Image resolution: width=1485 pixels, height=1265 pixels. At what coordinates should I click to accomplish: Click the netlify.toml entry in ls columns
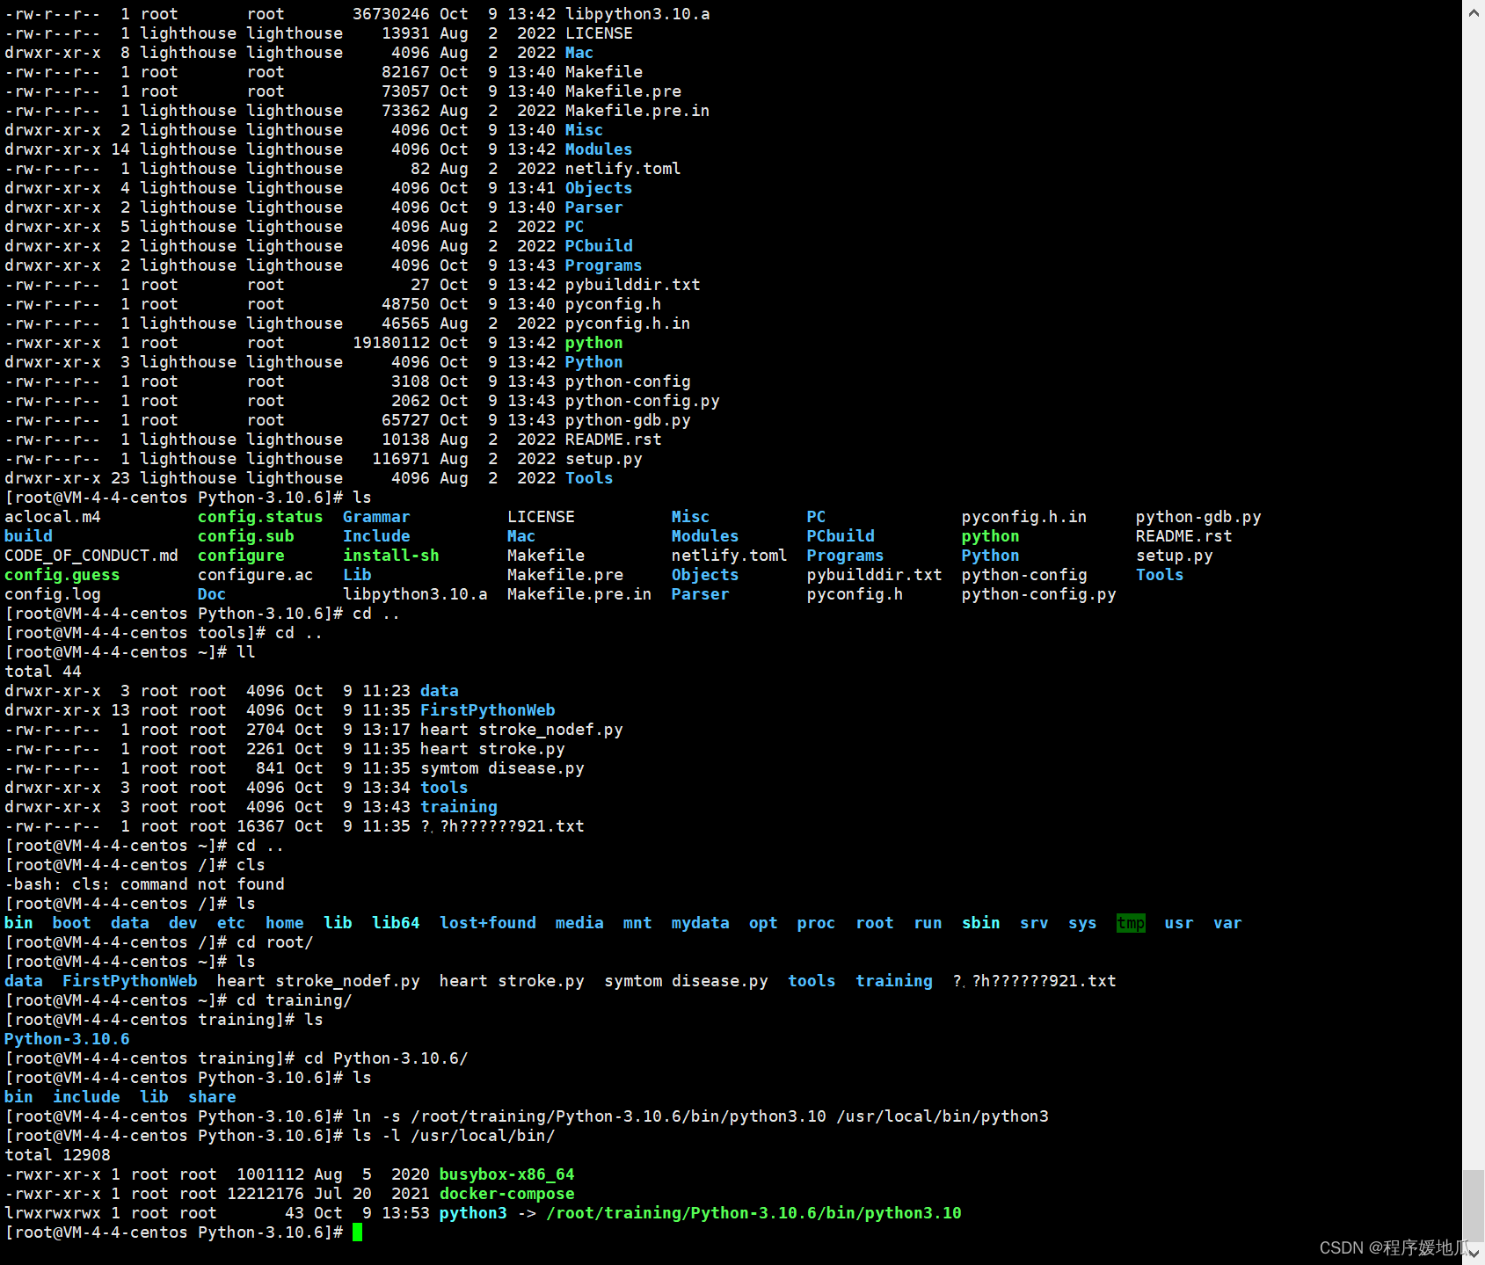point(729,556)
